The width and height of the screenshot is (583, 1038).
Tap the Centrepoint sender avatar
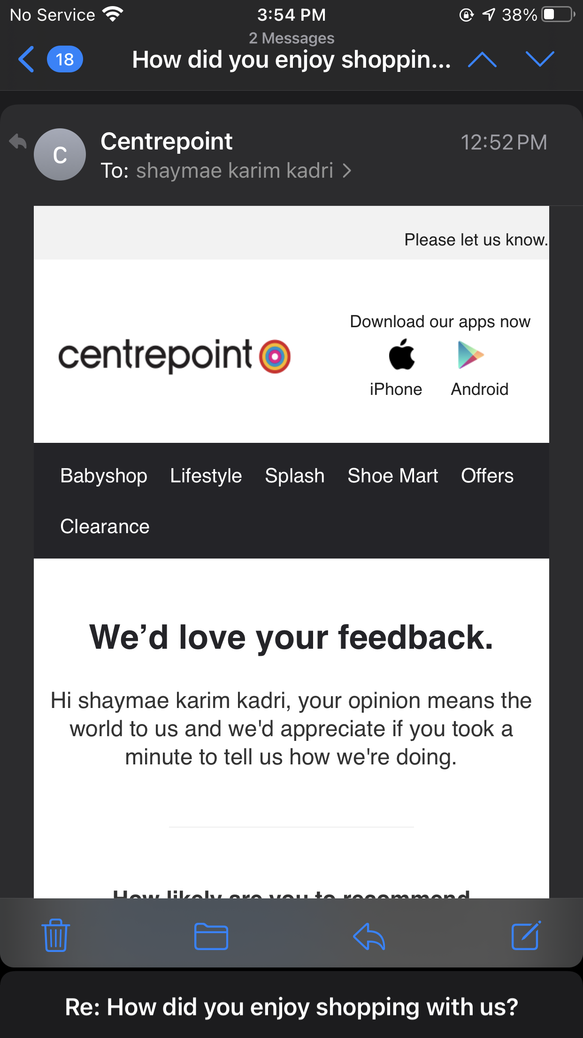60,155
